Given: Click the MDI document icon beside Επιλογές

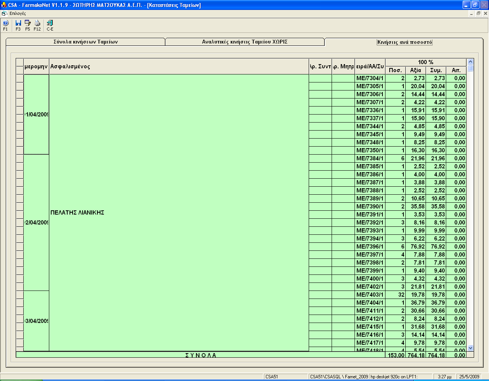Looking at the screenshot, I should tap(4, 13).
